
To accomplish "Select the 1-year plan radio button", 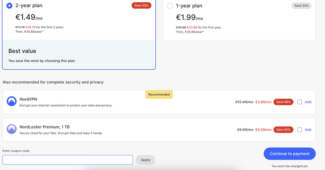I will [x=170, y=6].
